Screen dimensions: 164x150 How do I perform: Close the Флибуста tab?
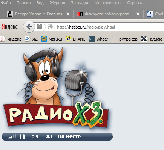[x=138, y=14]
